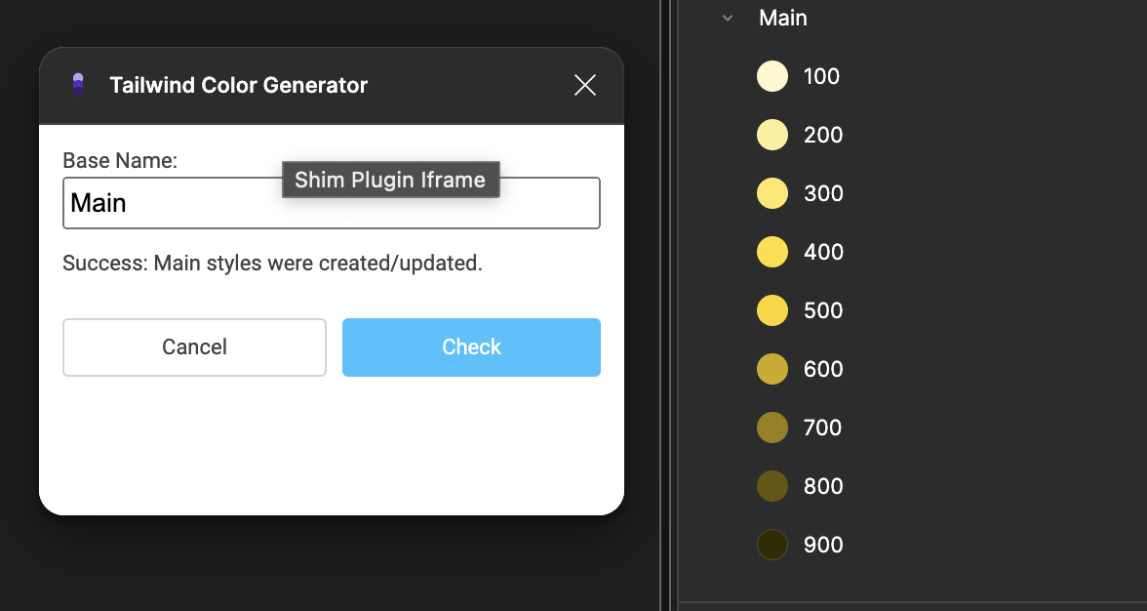Click the blue Check button
The image size is (1147, 611).
point(471,346)
